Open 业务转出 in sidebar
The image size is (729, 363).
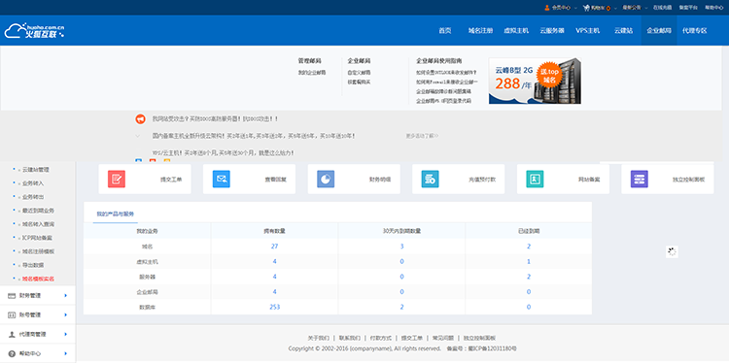pyautogui.click(x=33, y=197)
